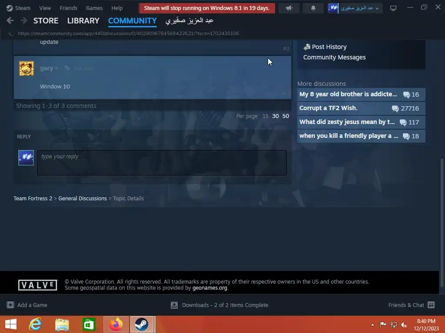This screenshot has width=445, height=333.
Task: Click the comment permalink #2
Action: pyautogui.click(x=286, y=49)
